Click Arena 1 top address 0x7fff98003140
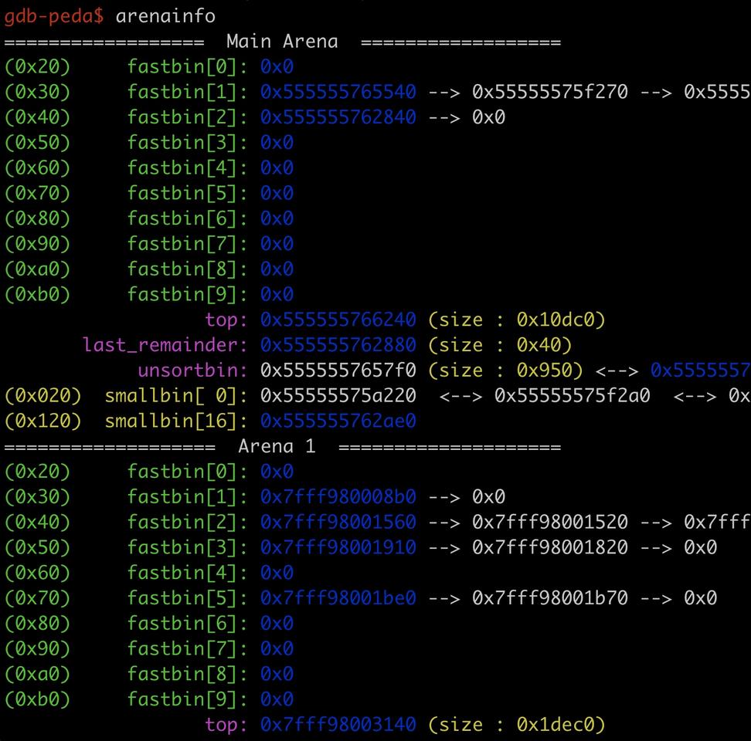The image size is (751, 741). pos(338,725)
